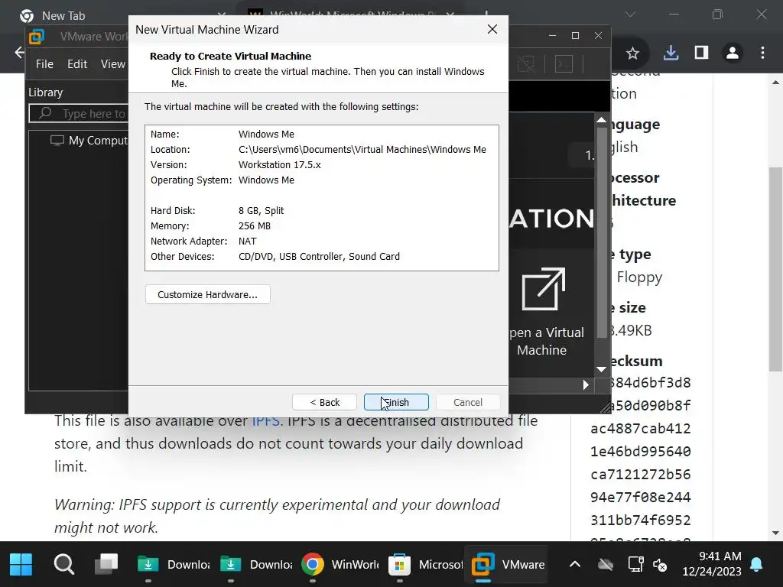This screenshot has width=783, height=587.
Task: Click the '8 GB, Split' hard disk value
Action: 262,211
